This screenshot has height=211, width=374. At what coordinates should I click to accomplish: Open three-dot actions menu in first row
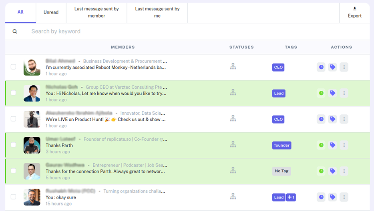coord(344,67)
